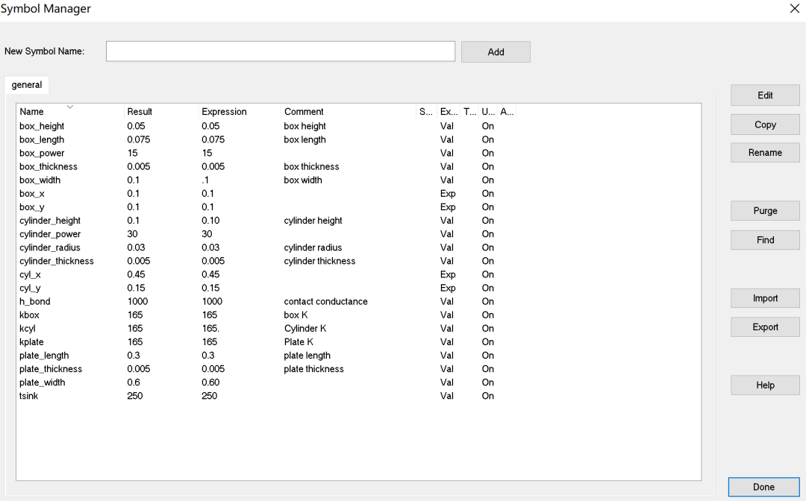This screenshot has width=806, height=501.
Task: Select the tsink symbol
Action: [29, 396]
